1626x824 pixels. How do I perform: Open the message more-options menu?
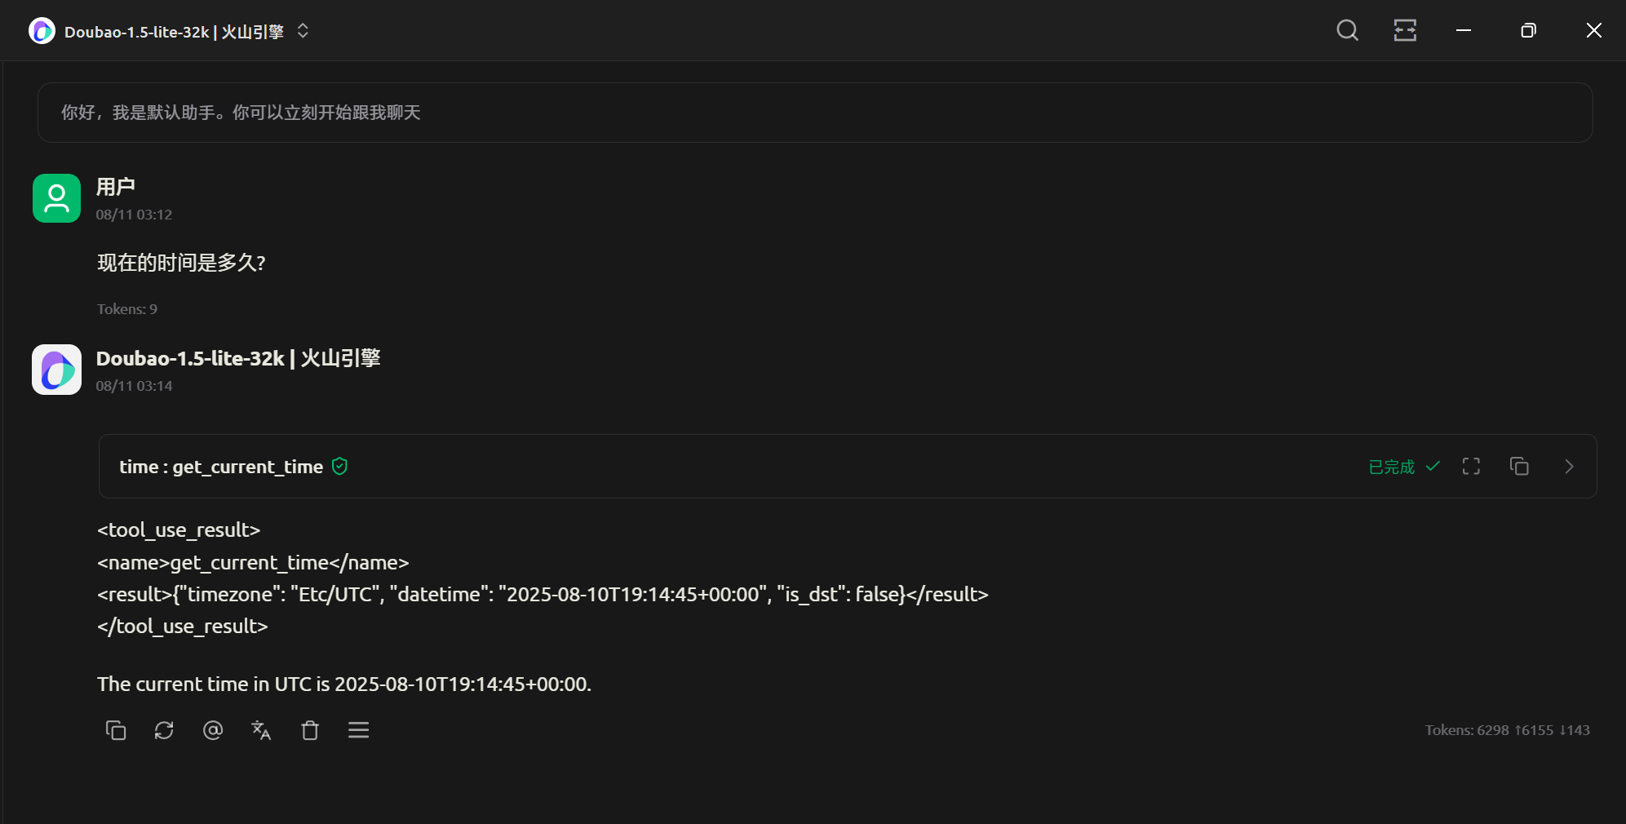click(x=359, y=730)
